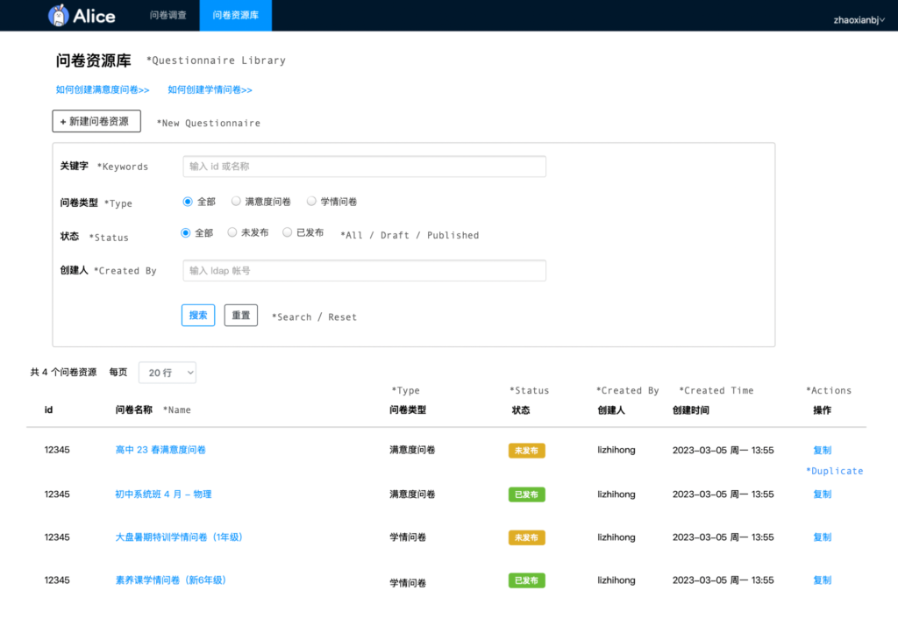Click the 操作 column header
The image size is (898, 619).
823,410
